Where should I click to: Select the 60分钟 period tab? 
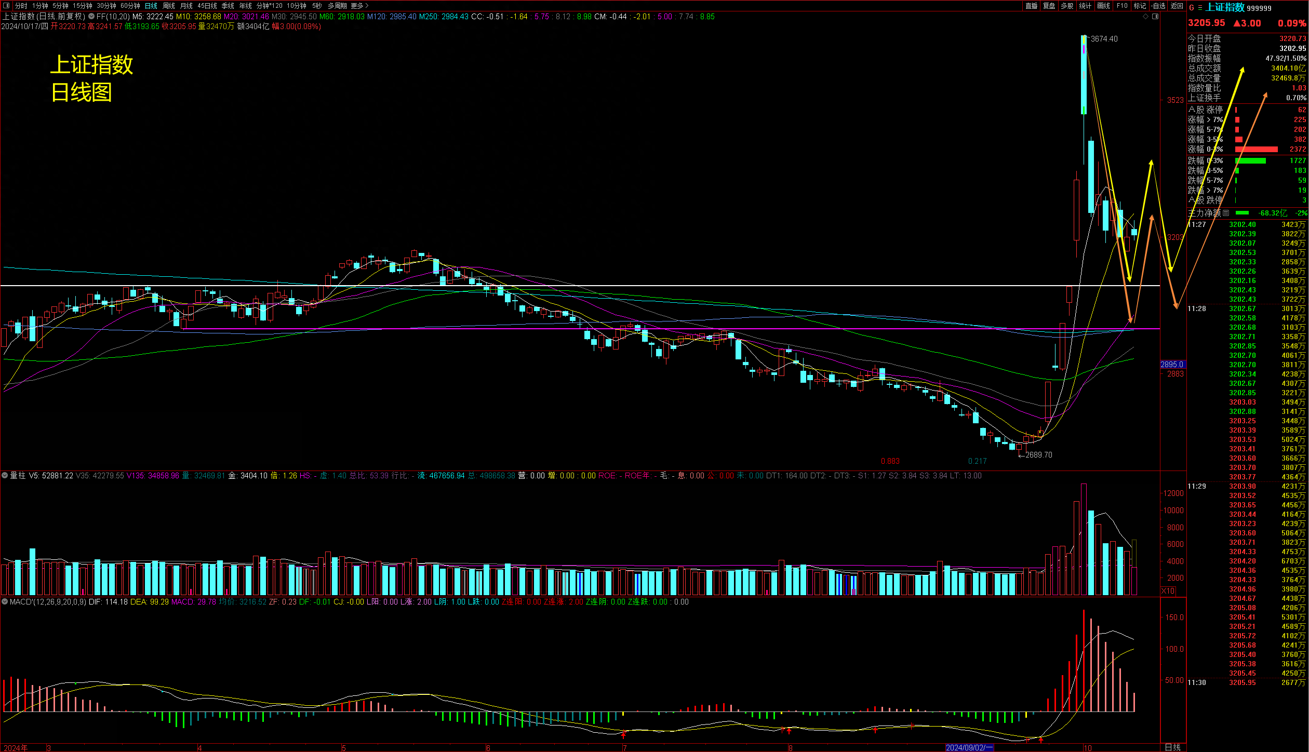(x=130, y=6)
